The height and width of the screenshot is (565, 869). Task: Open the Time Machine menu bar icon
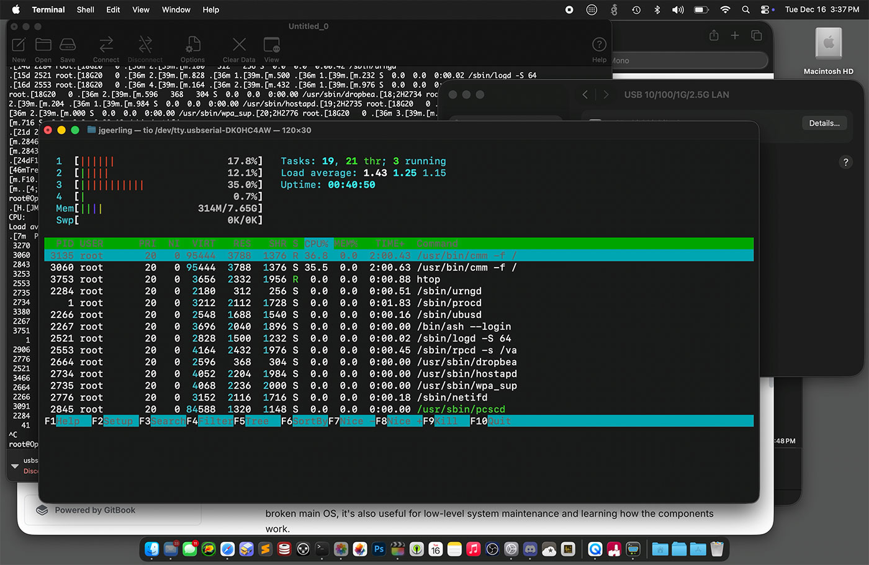[x=636, y=9]
